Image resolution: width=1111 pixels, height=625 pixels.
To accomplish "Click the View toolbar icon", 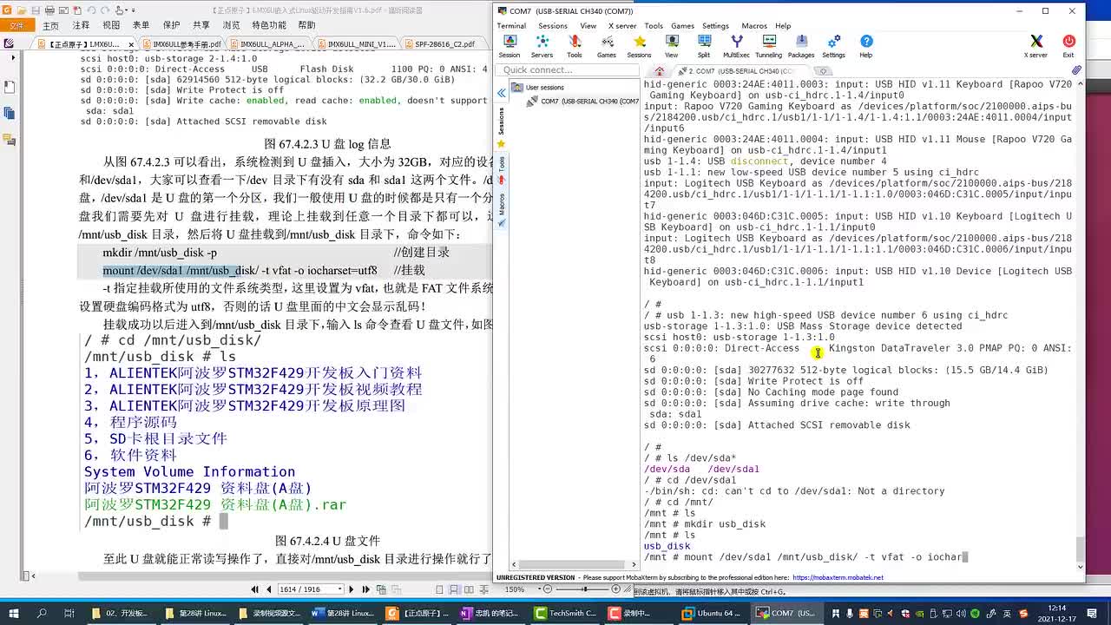I will click(672, 46).
